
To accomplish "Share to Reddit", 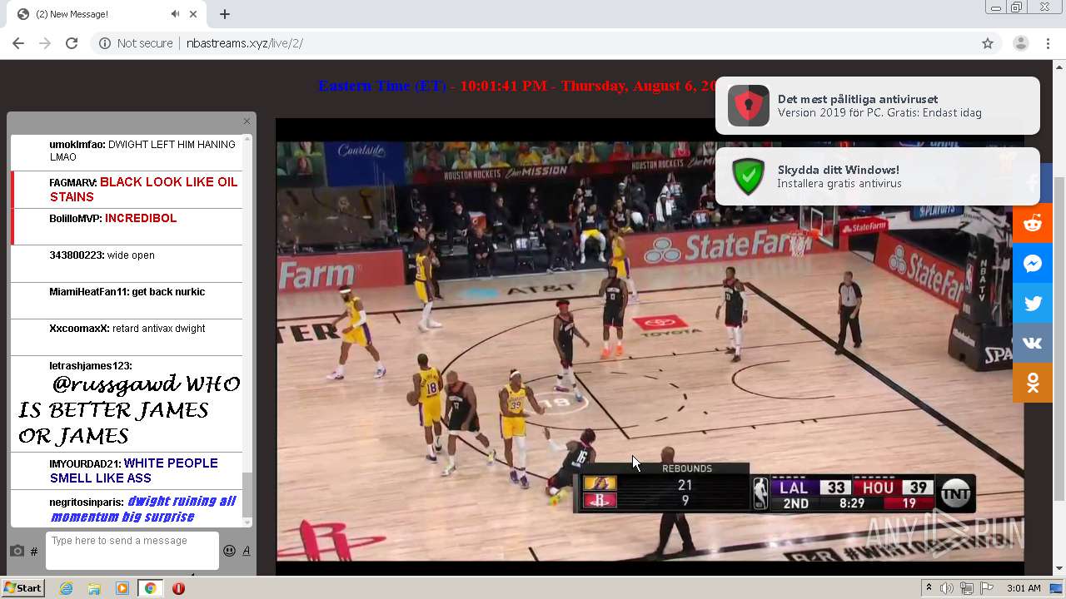I will coord(1033,223).
